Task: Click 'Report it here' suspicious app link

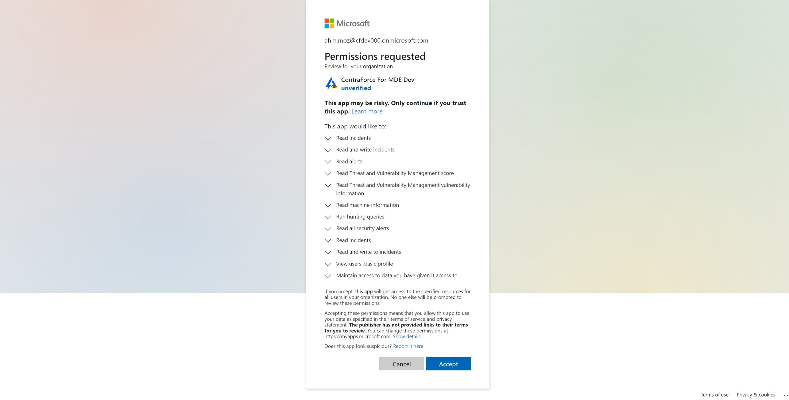Action: 408,346
